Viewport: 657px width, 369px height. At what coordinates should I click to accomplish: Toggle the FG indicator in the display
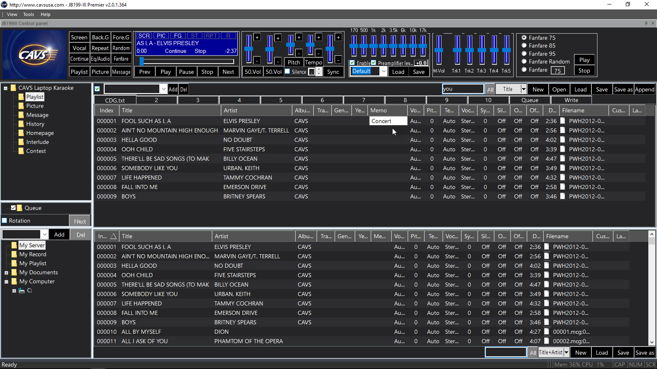(x=178, y=36)
